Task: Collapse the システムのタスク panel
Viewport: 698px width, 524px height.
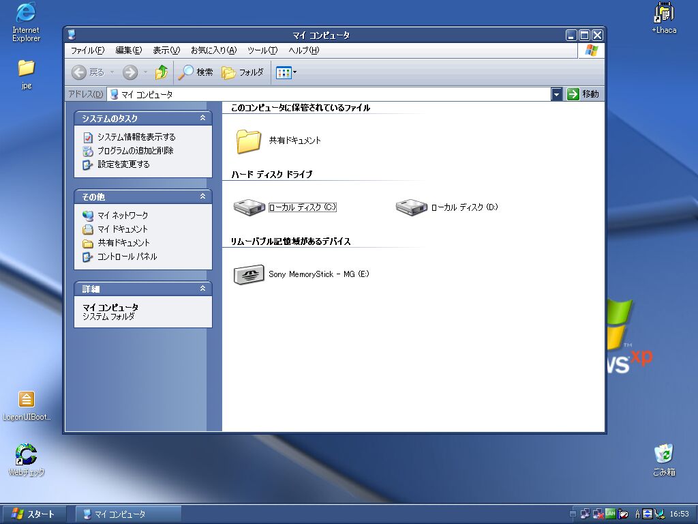Action: tap(202, 118)
